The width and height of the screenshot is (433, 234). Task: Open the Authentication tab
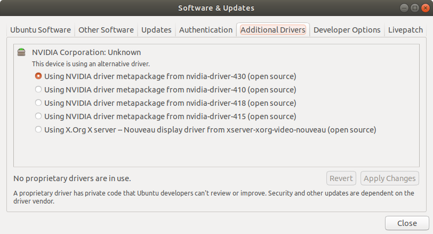(206, 30)
